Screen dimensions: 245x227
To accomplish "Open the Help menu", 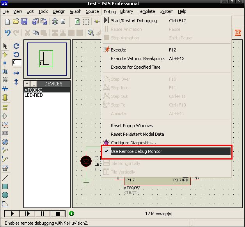I will click(x=182, y=11).
